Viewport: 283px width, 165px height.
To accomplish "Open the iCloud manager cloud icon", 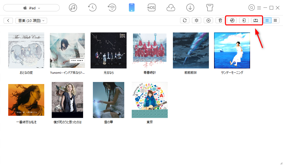I will (x=171, y=8).
